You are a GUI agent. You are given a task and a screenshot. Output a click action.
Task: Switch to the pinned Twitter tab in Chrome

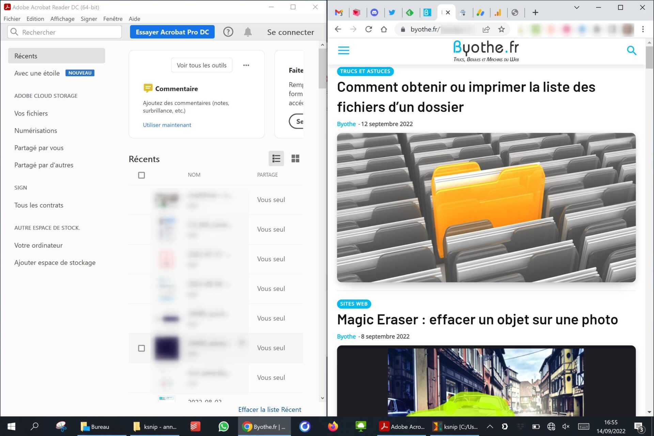(392, 12)
